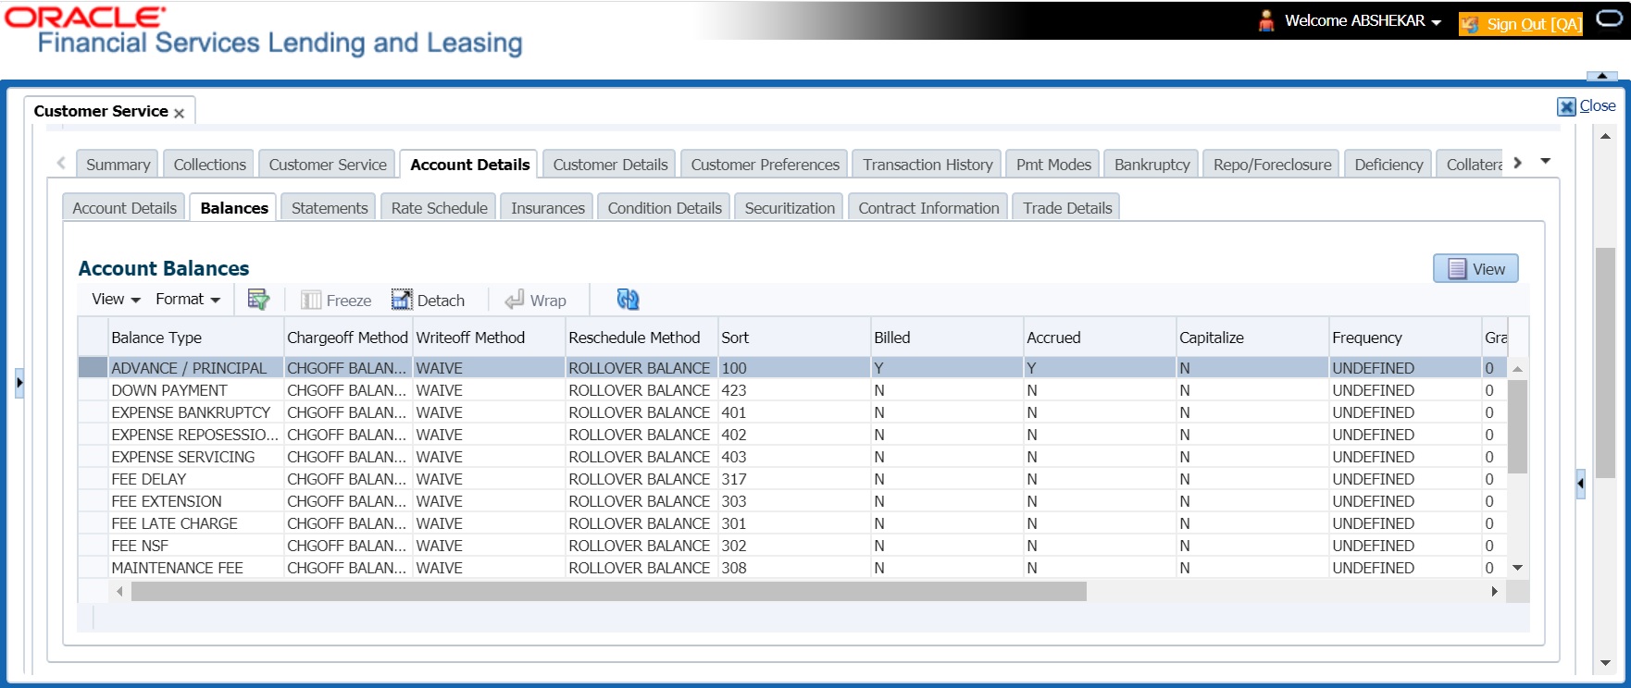Screen dimensions: 1631x688
Task: Close the Customer Service tab
Action: click(x=180, y=113)
